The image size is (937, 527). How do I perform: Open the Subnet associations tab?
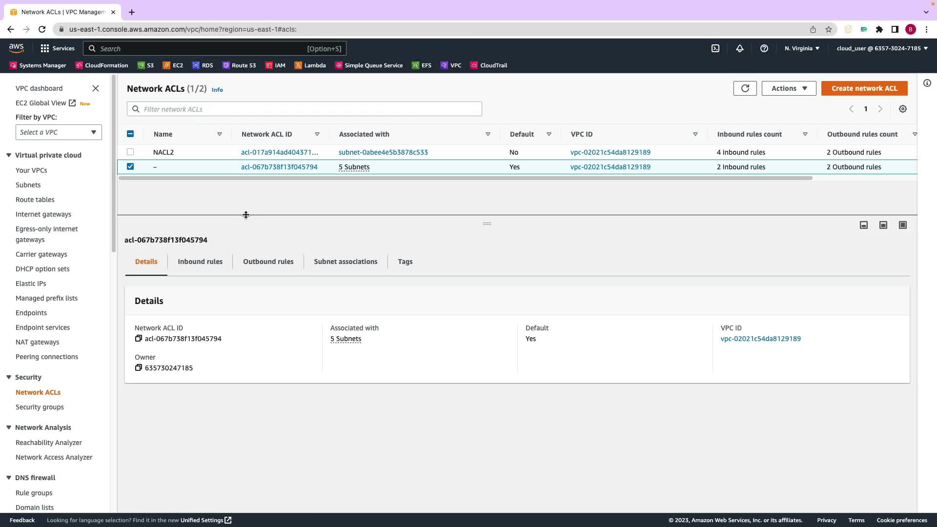(x=346, y=262)
